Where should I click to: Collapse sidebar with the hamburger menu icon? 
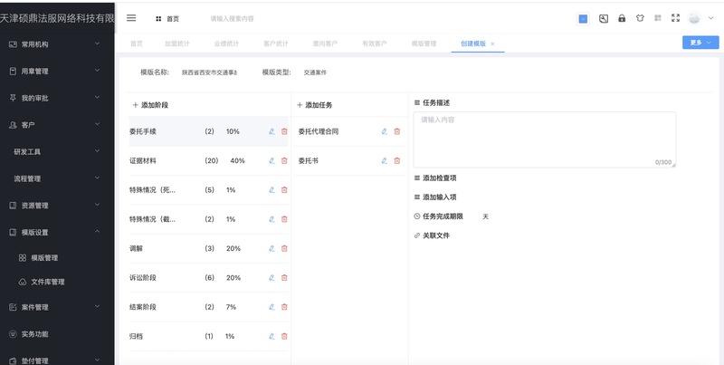point(131,18)
